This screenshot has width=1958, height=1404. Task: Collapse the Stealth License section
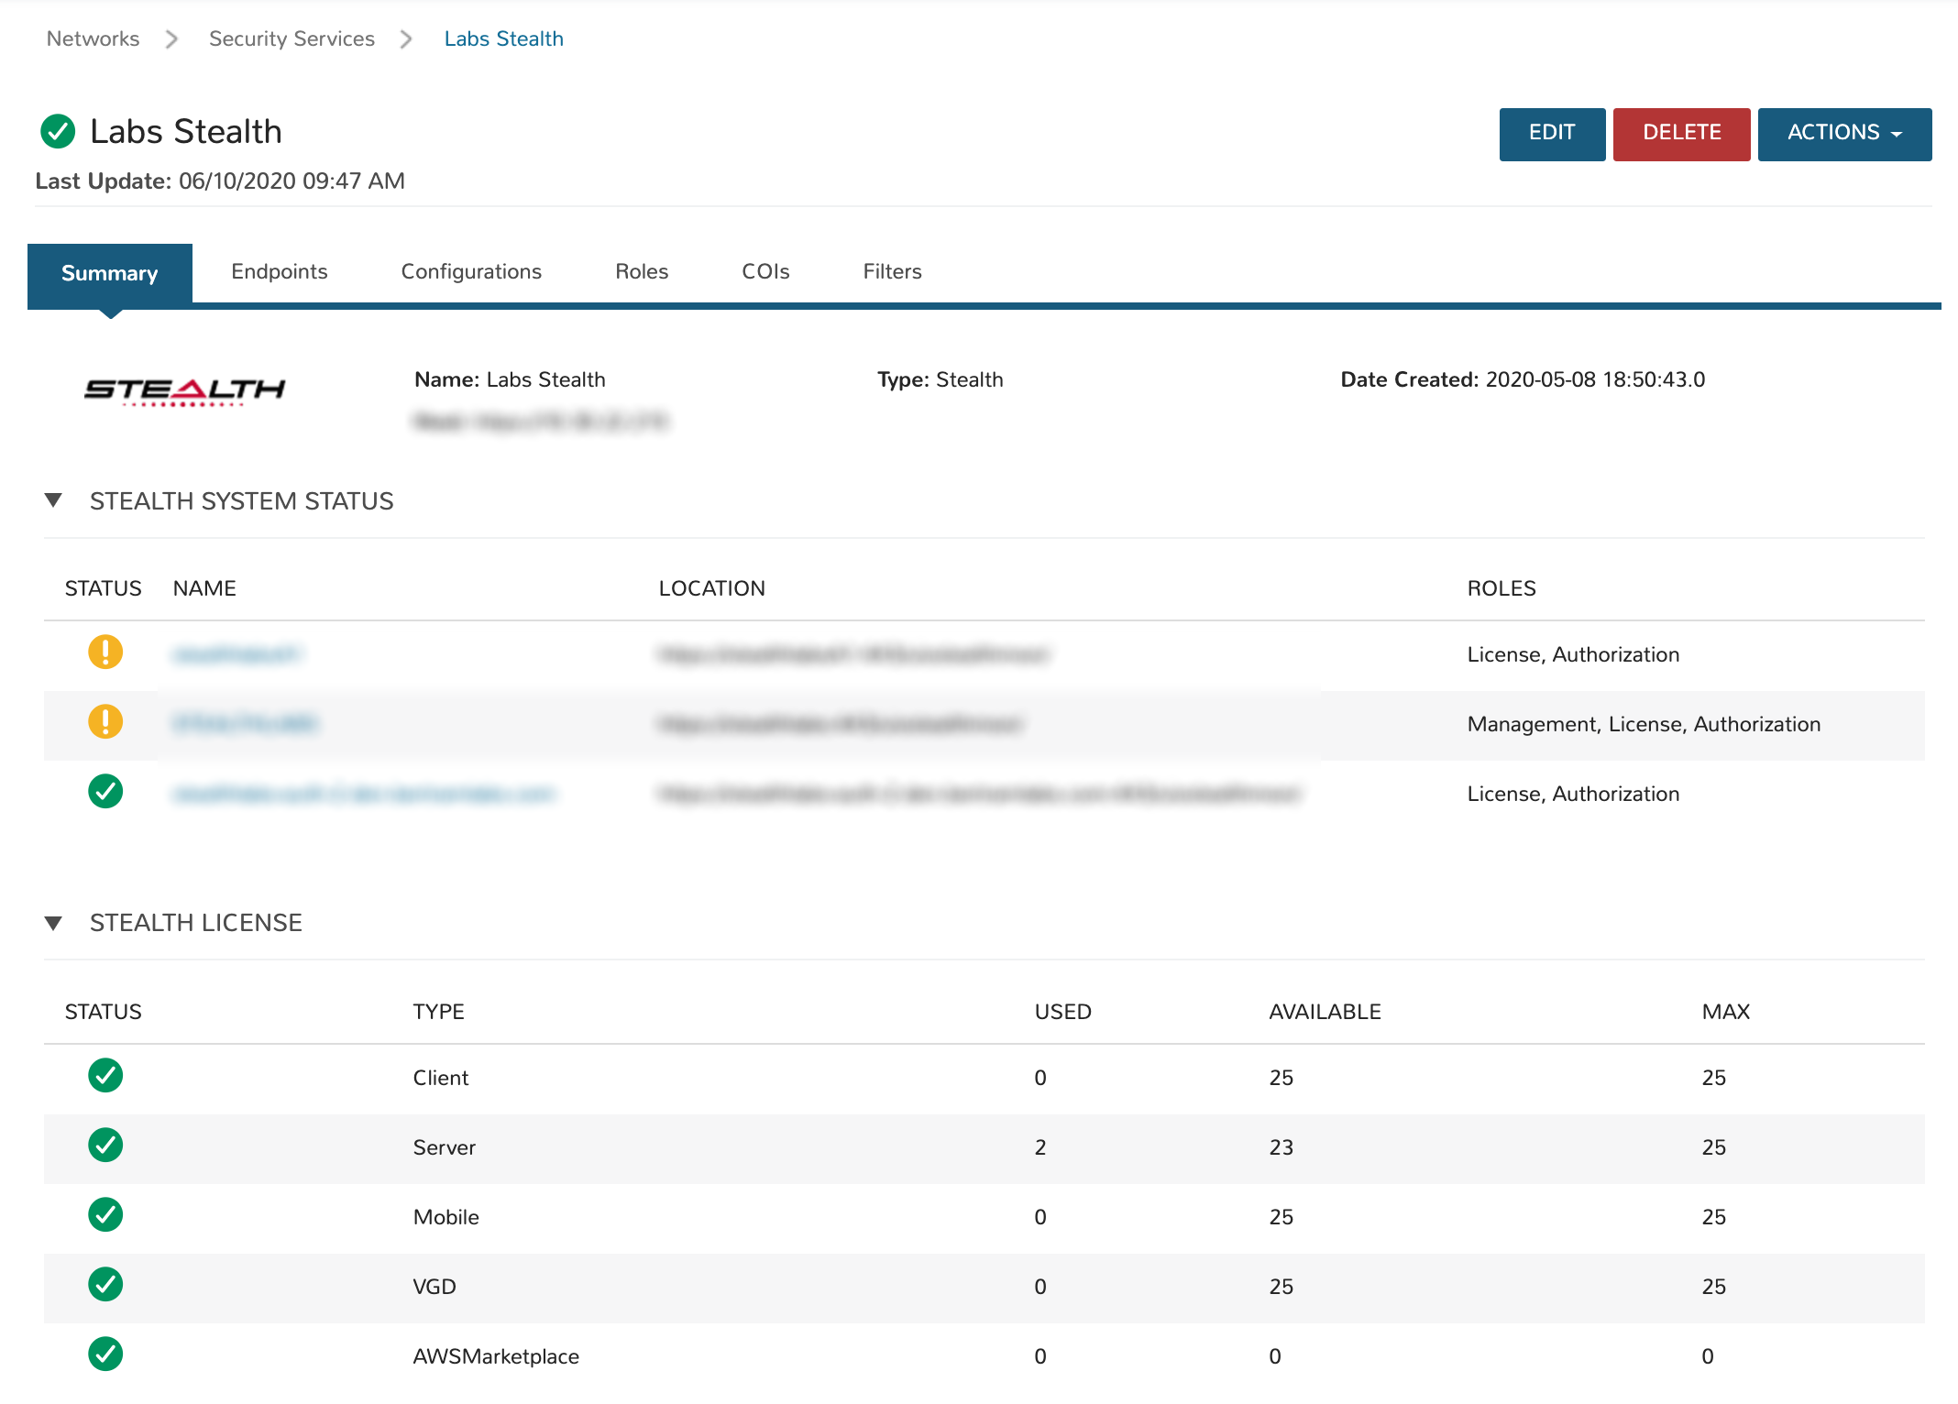click(x=53, y=923)
